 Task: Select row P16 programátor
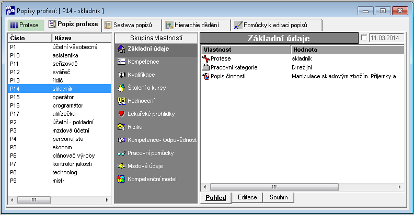point(60,105)
